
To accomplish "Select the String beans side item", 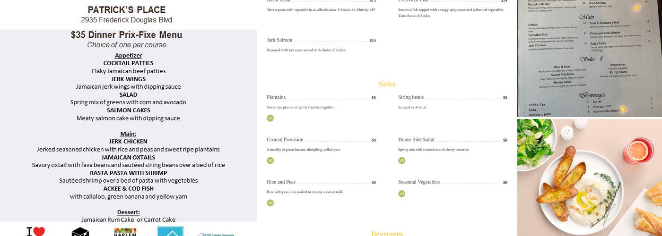I will click(411, 97).
